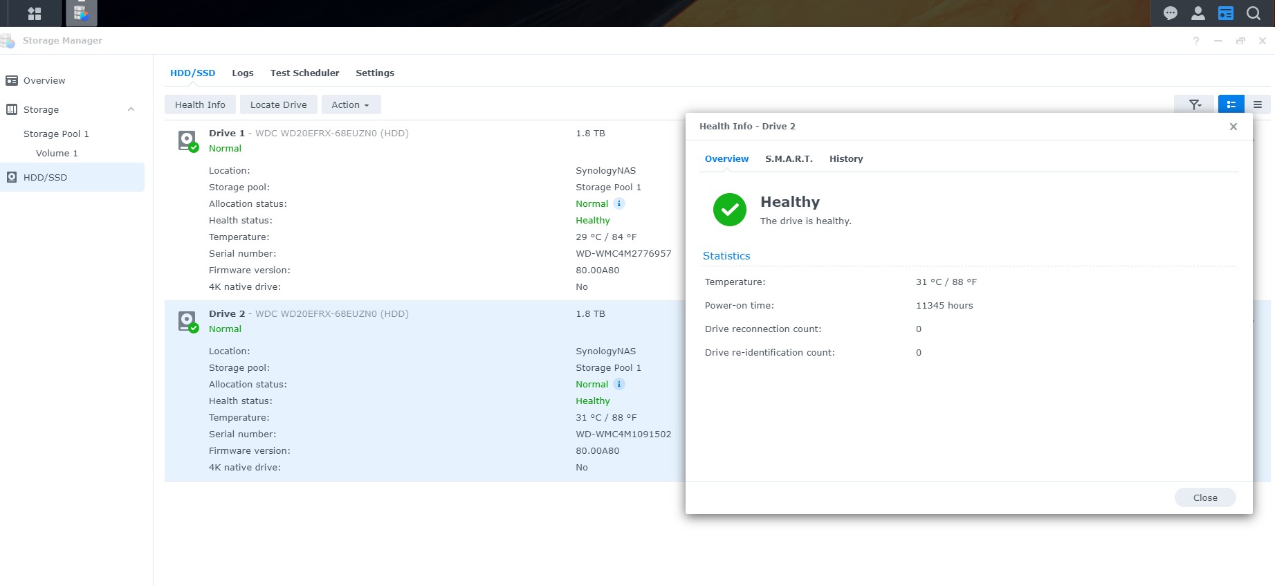
Task: Open the widgets panel icon
Action: [1226, 13]
